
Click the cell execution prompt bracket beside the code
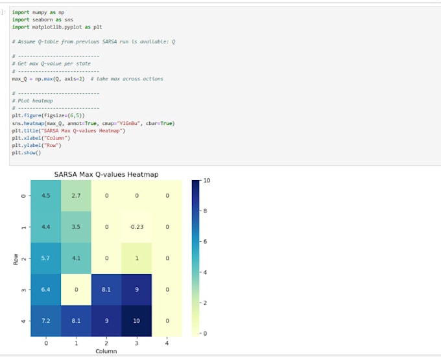click(x=3, y=12)
